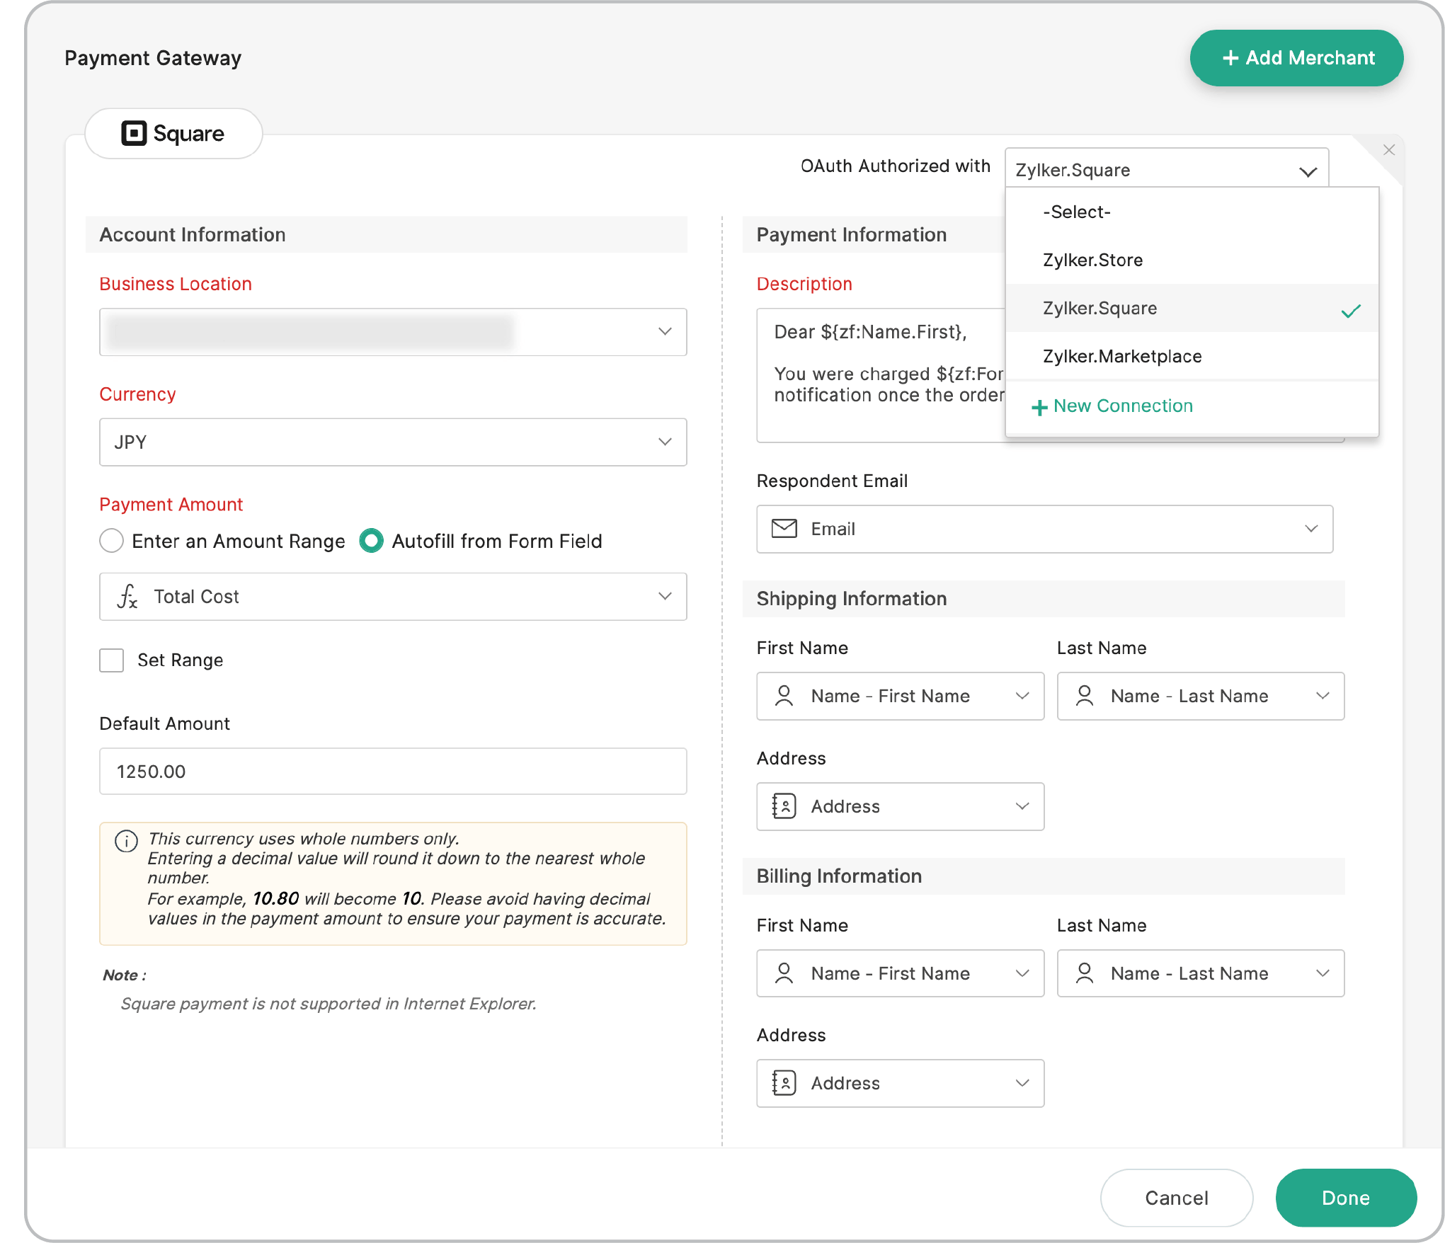Click the address book icon in Billing Address
Image resolution: width=1445 pixels, height=1243 pixels.
[784, 1083]
